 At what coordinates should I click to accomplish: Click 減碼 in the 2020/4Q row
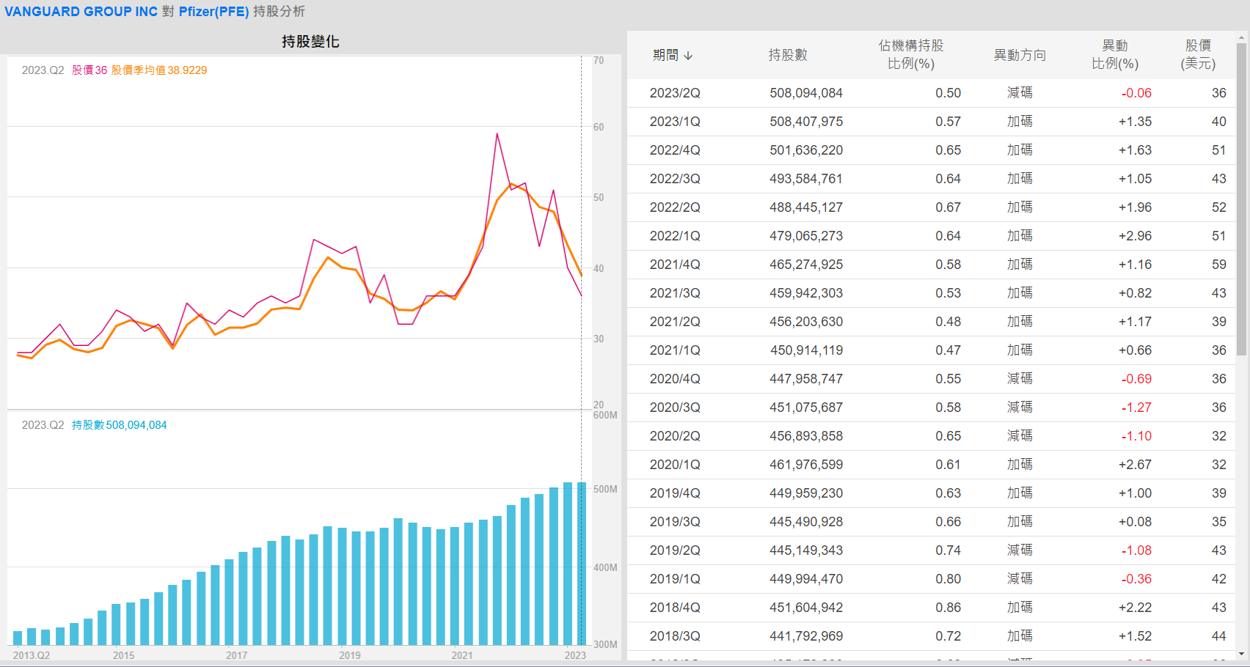1019,379
